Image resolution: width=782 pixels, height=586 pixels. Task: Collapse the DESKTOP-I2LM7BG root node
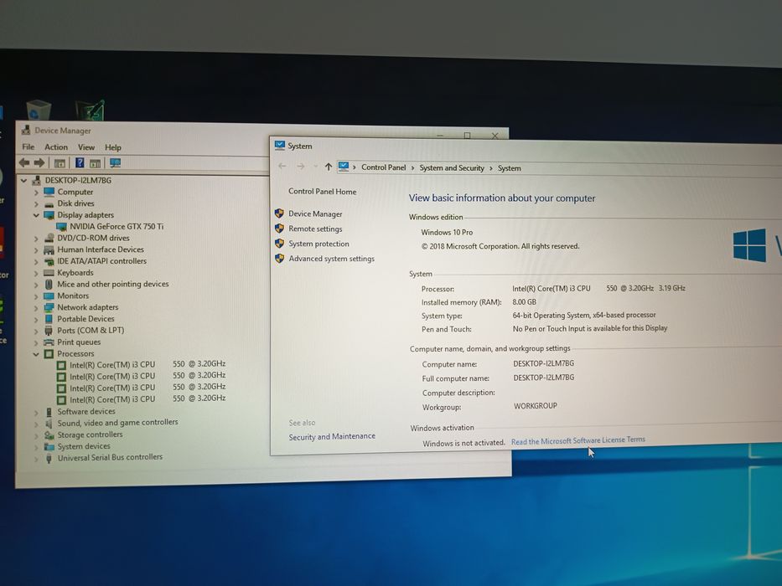tap(24, 180)
